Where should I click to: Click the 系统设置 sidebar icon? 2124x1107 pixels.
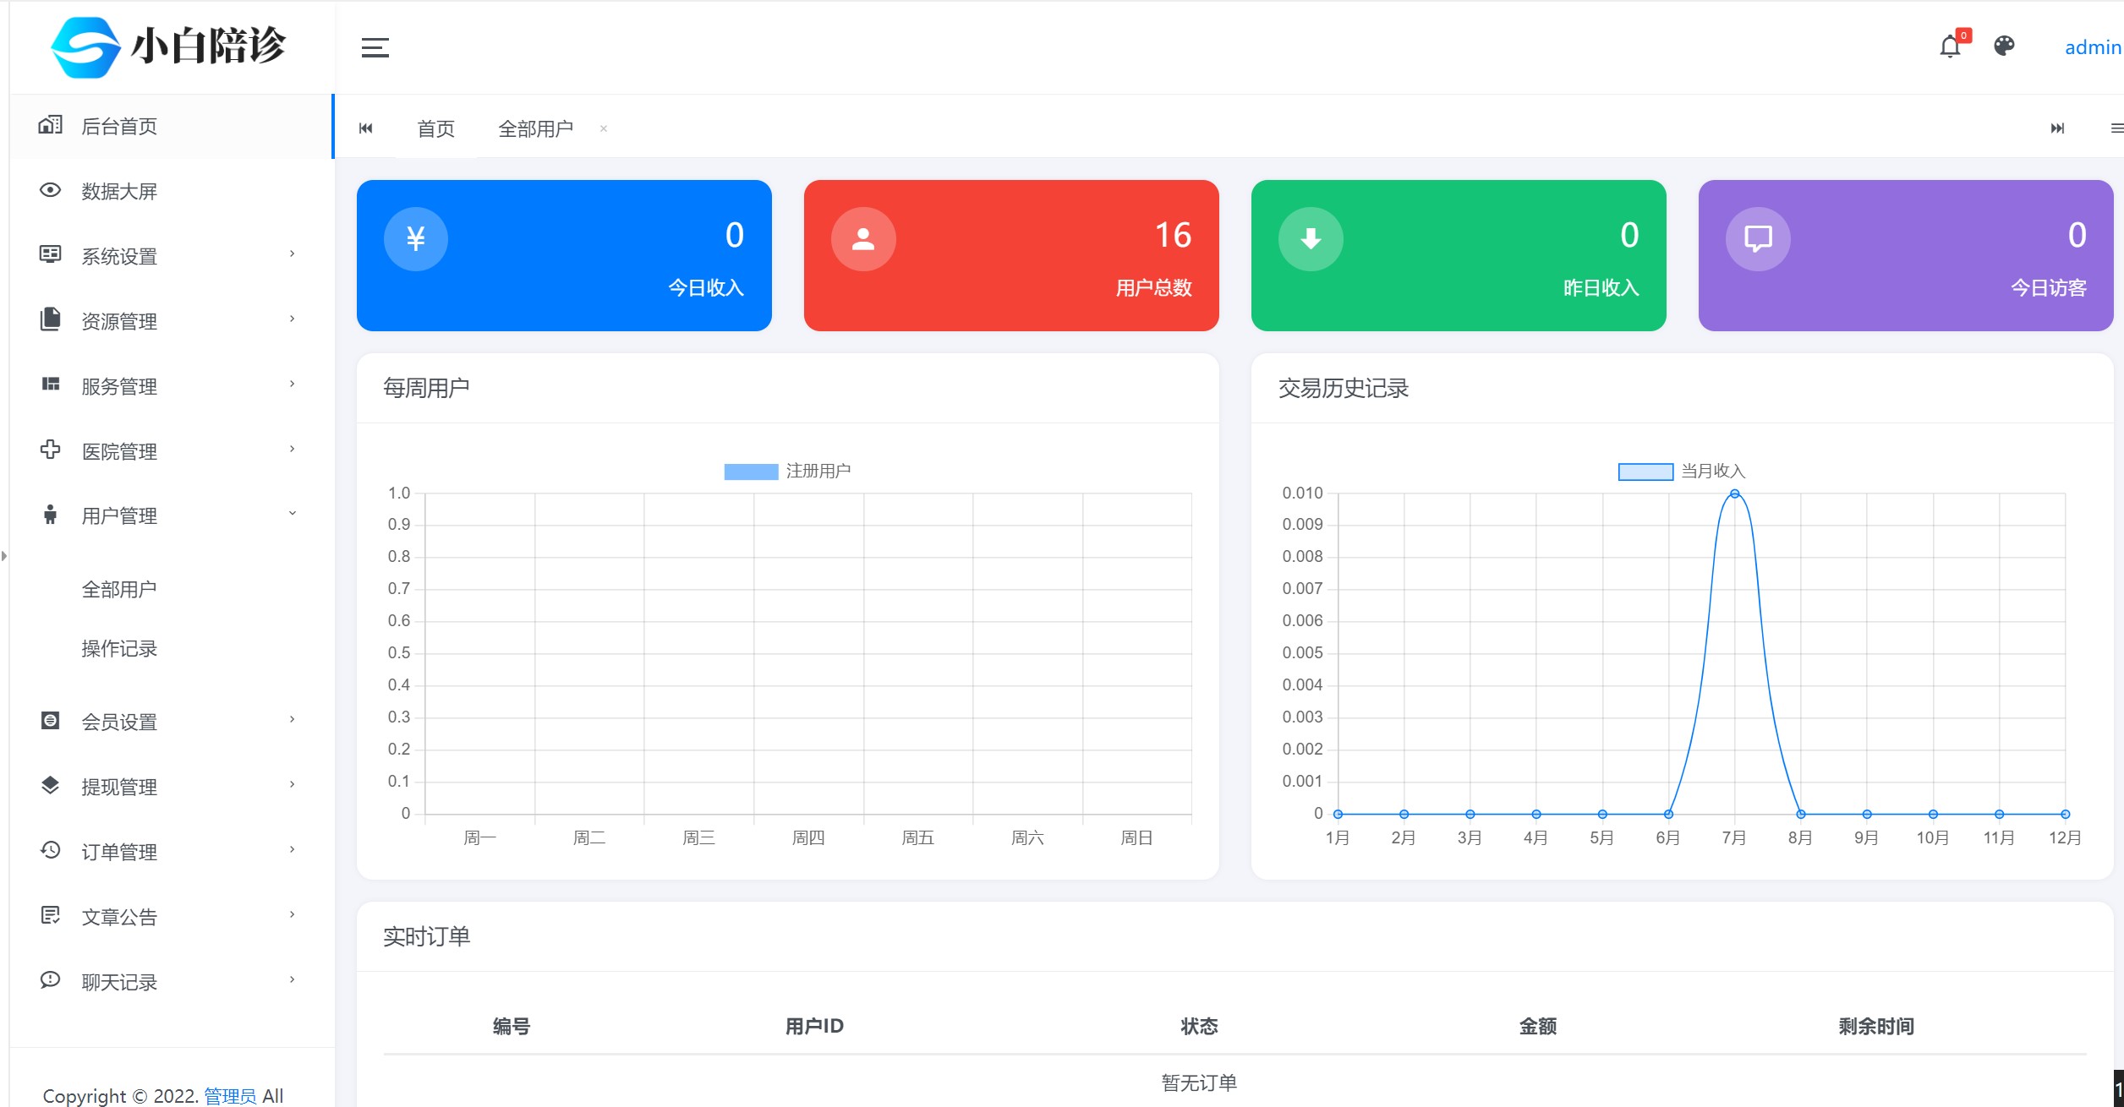[51, 254]
